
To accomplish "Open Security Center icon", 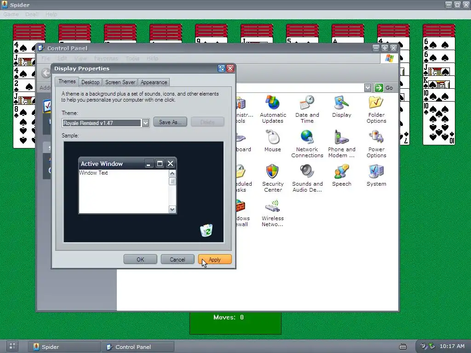I will tap(273, 178).
